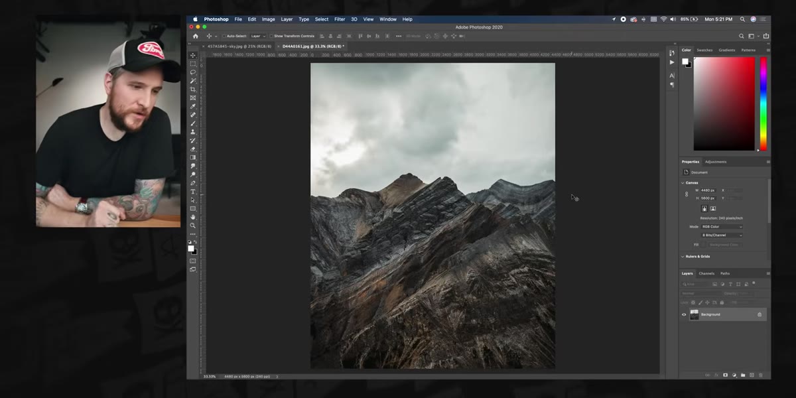The height and width of the screenshot is (398, 796).
Task: Open the RGB Color mode dropdown
Action: [722, 227]
